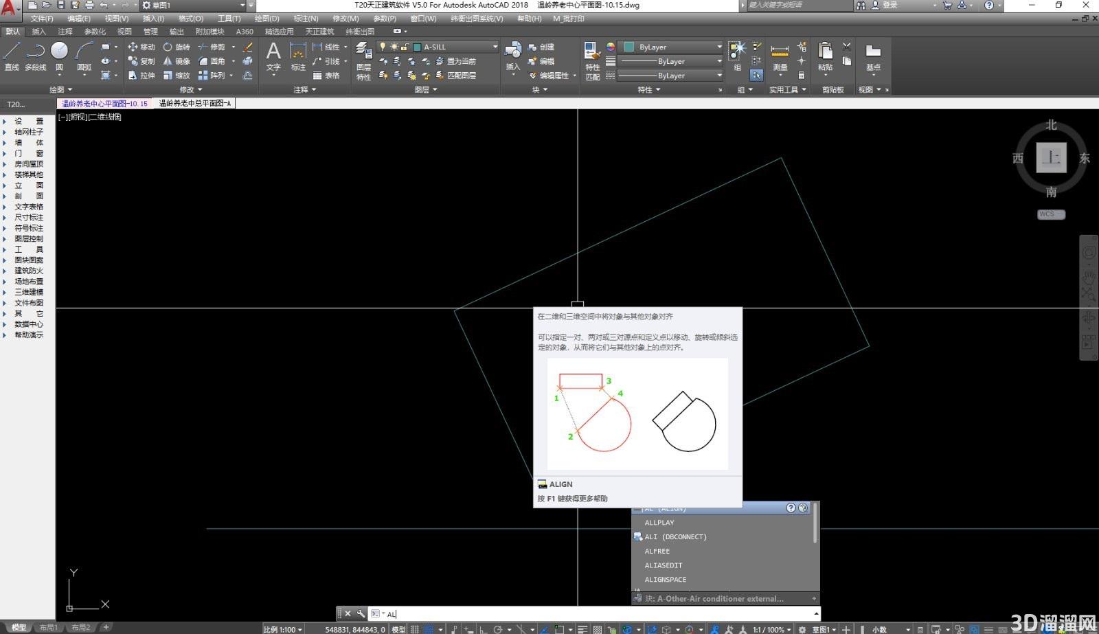The width and height of the screenshot is (1099, 634).
Task: Switch to 温岭养老中总平面图 drawing tab
Action: (x=195, y=103)
